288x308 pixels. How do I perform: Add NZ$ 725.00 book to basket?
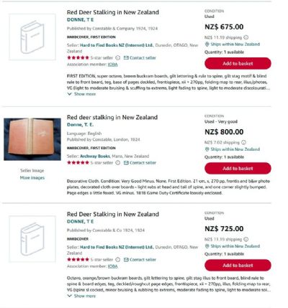(238, 265)
